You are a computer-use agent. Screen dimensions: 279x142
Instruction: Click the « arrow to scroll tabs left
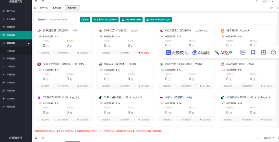[35, 8]
